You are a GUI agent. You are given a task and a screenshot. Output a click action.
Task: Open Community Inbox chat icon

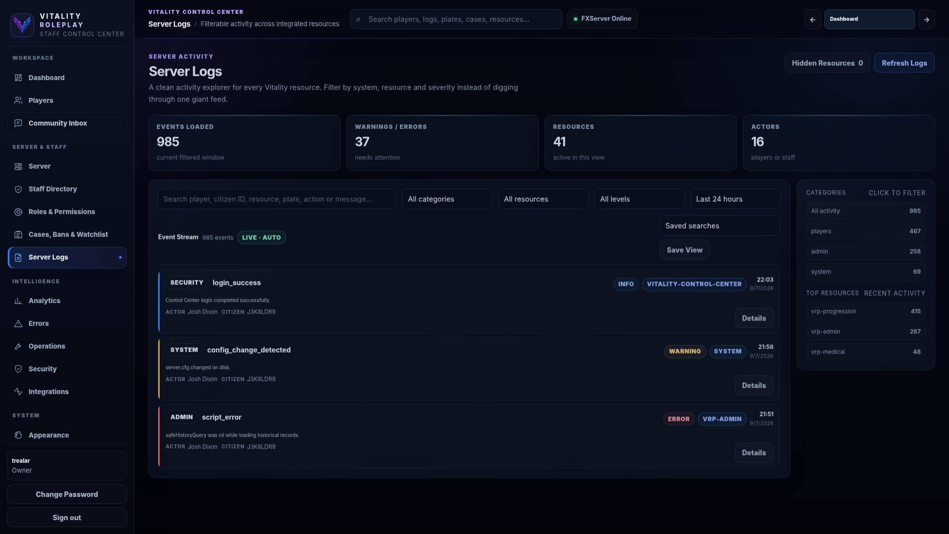tap(18, 123)
